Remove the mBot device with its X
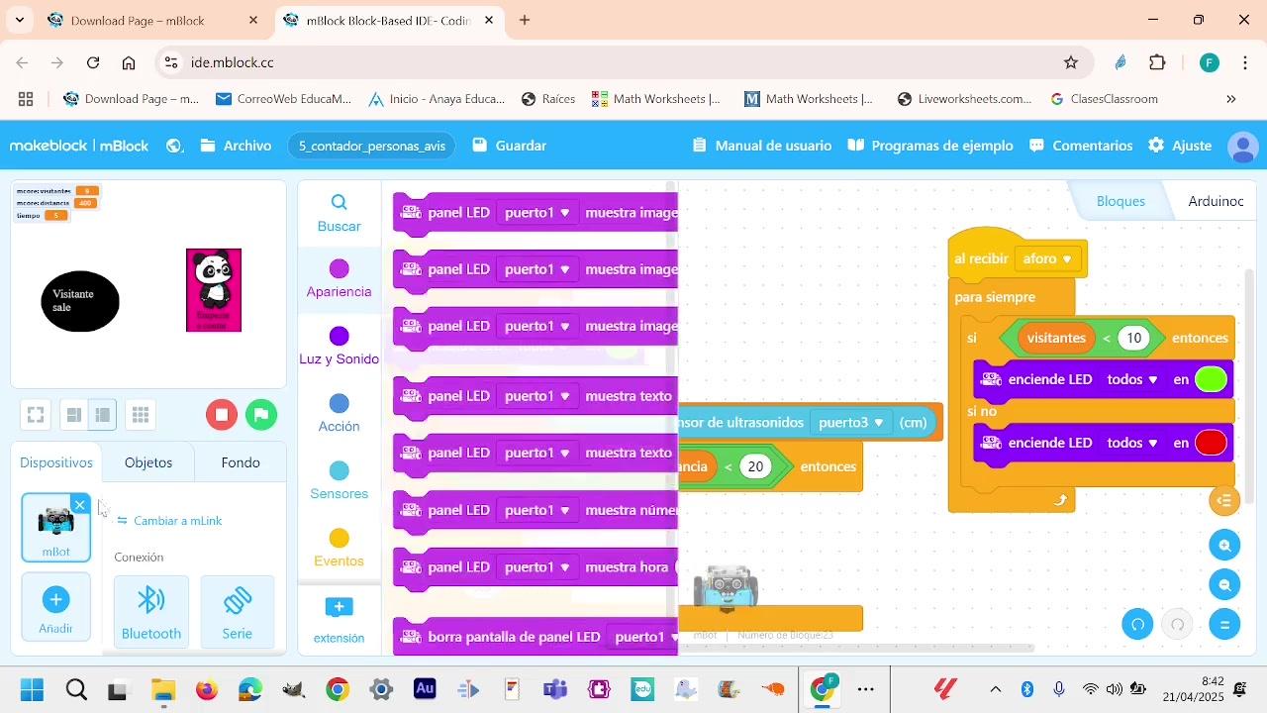This screenshot has height=713, width=1267. 80,505
